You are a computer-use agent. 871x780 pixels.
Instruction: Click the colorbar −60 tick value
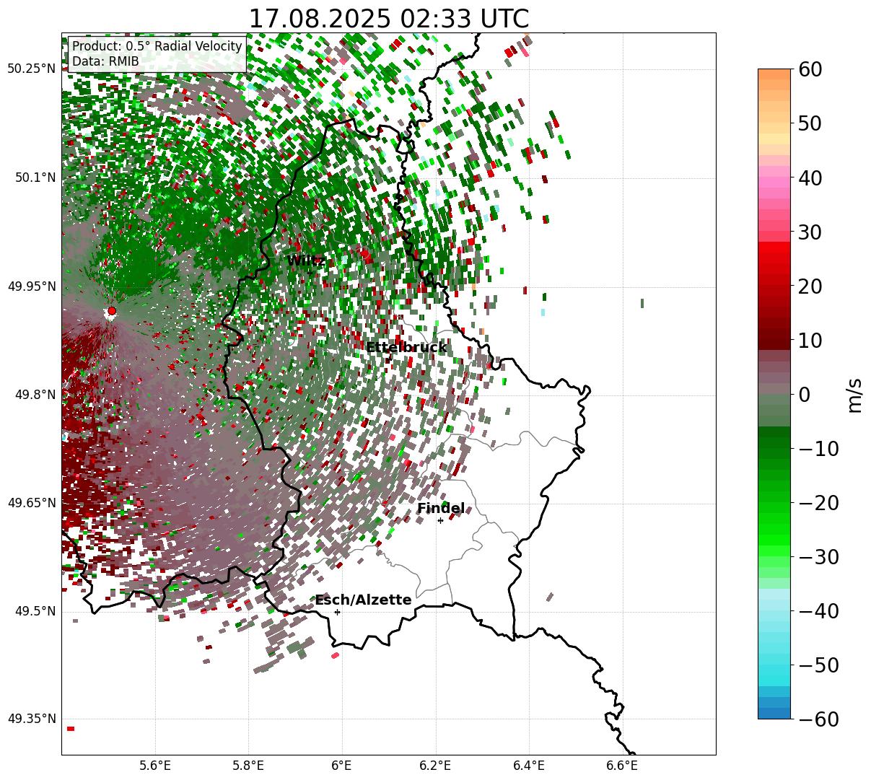pyautogui.click(x=818, y=719)
